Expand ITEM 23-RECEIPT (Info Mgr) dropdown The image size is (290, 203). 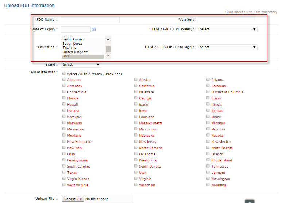click(x=227, y=47)
